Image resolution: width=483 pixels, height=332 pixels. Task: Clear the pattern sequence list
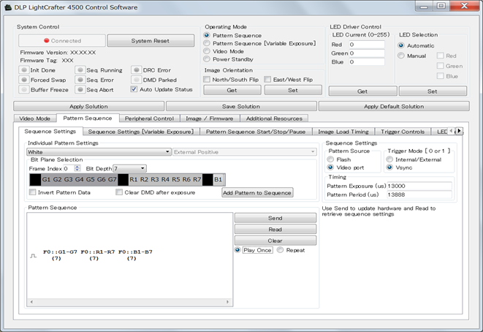tap(275, 241)
